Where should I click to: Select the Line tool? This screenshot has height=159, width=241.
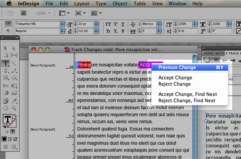pos(14,63)
